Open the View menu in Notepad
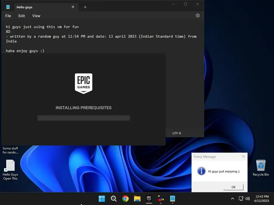The height and width of the screenshot is (205, 274). point(36,16)
